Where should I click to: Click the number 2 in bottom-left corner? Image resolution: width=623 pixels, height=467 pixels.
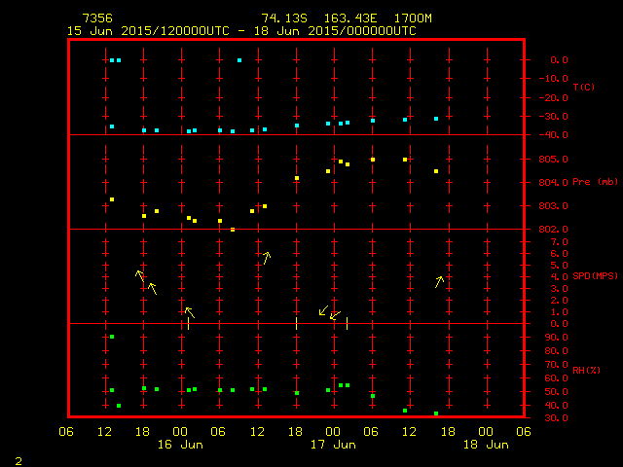tap(18, 459)
